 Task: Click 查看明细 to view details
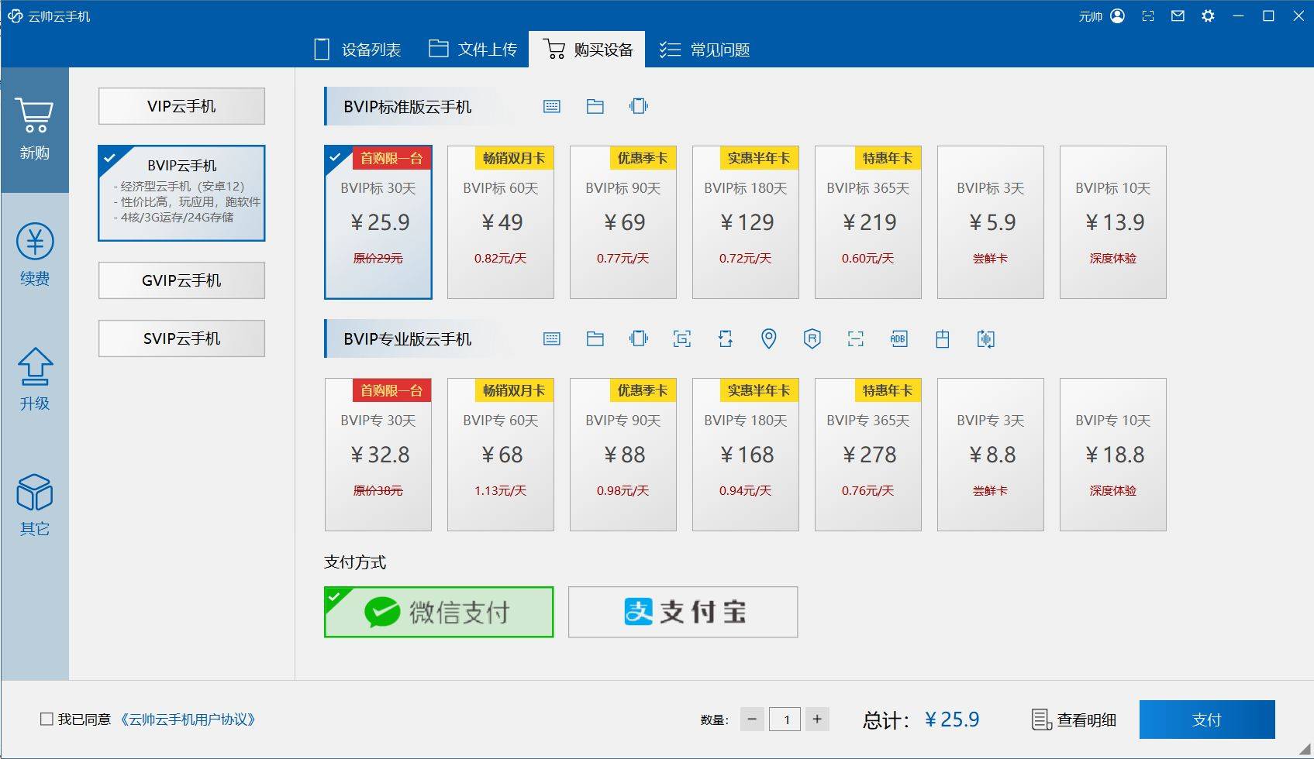pyautogui.click(x=1086, y=720)
